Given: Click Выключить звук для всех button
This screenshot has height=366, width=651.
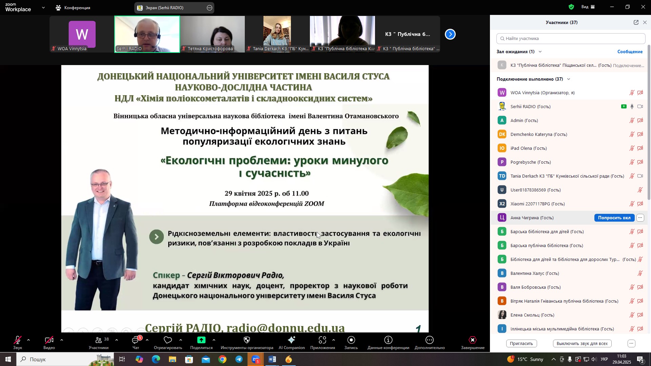Looking at the screenshot, I should tap(582, 344).
